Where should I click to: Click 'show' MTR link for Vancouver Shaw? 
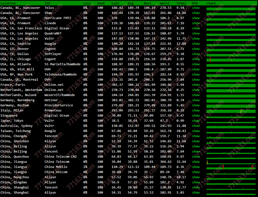tap(196, 13)
